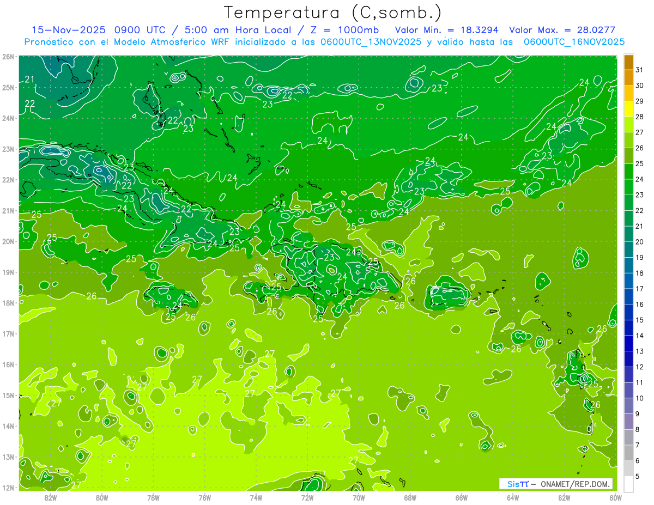
Task: Click the color scale label 28
Action: pos(640,117)
